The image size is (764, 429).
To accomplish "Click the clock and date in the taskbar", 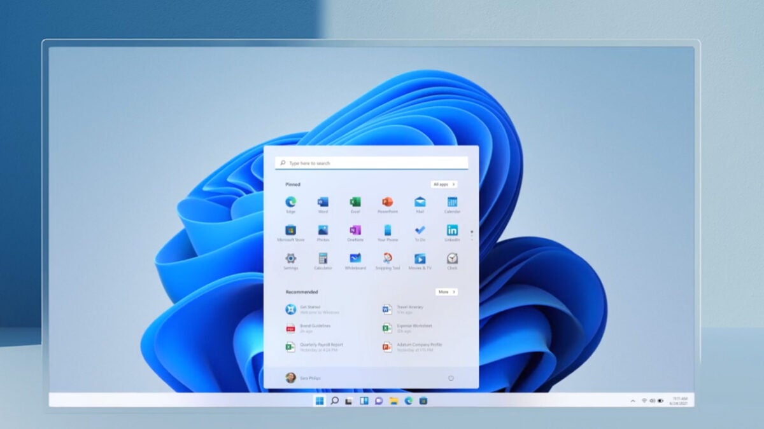I will [x=680, y=400].
